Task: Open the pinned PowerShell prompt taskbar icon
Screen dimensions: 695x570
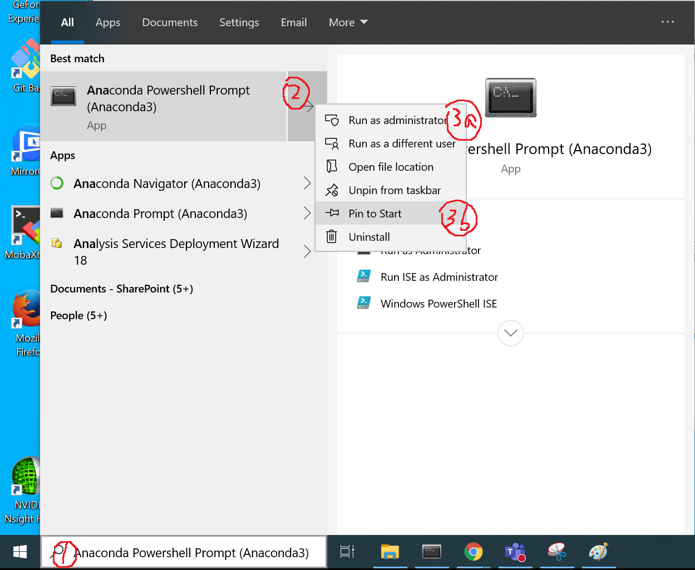Action: point(432,552)
